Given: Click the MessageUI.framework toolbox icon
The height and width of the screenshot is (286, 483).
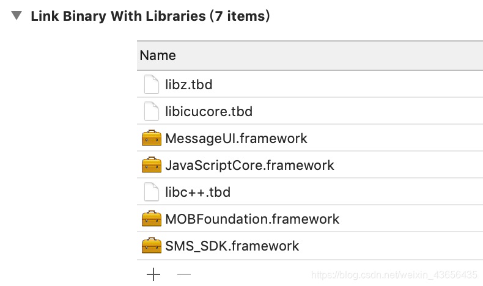Looking at the screenshot, I should pos(152,137).
